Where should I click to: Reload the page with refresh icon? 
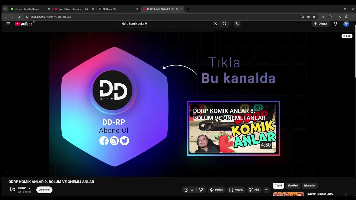pos(19,17)
